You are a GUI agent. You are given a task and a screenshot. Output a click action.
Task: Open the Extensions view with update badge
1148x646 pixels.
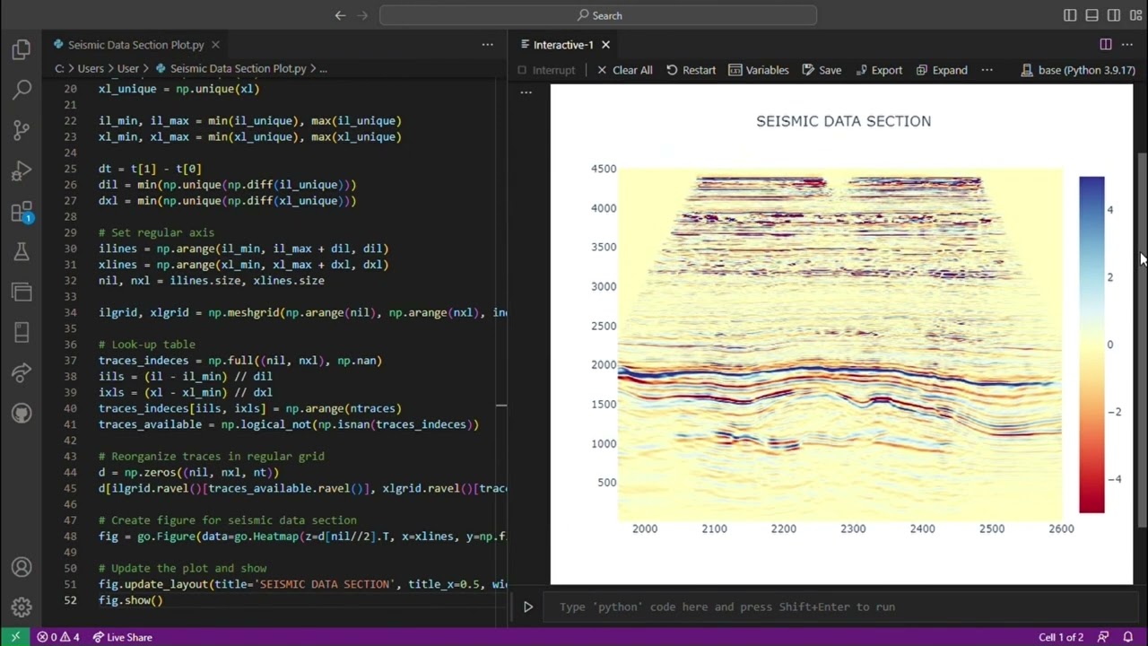pos(22,213)
